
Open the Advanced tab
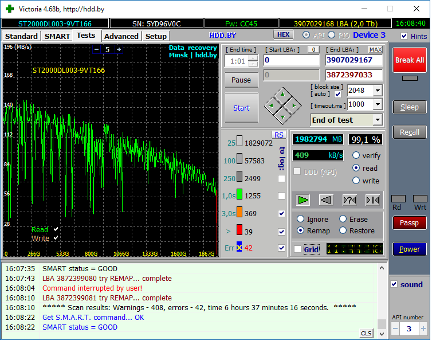121,36
